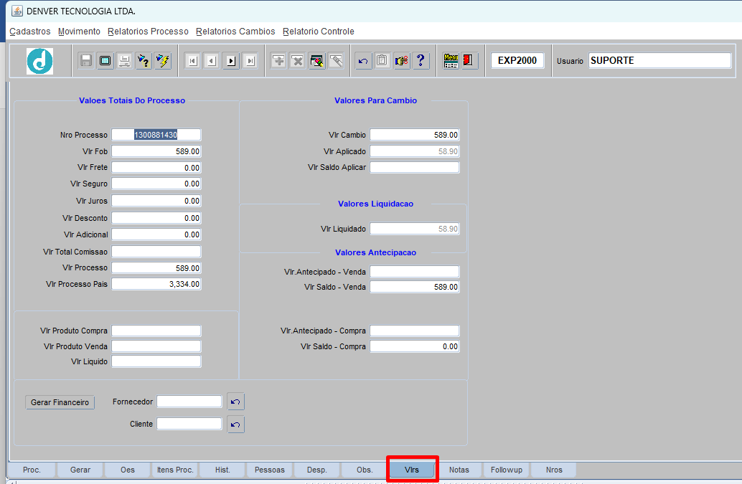Click the Java icon in the title bar
Image resolution: width=742 pixels, height=484 pixels.
tap(17, 11)
